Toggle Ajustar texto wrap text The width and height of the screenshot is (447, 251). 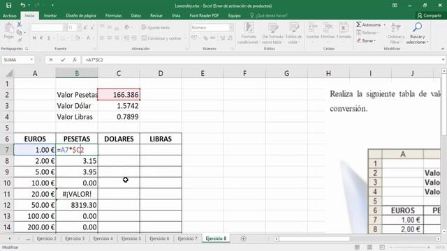point(156,28)
